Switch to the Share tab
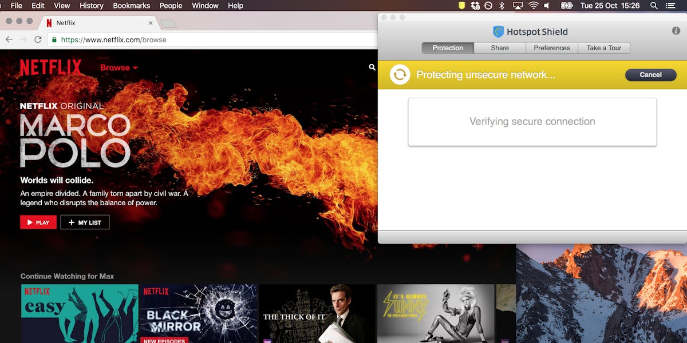The height and width of the screenshot is (343, 687). [x=500, y=48]
